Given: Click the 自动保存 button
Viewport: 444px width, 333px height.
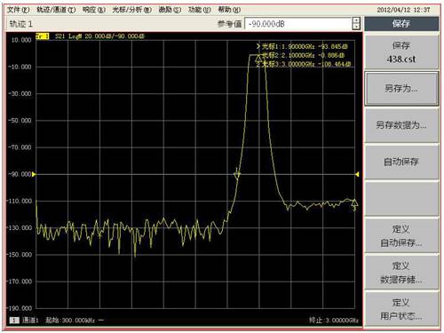Looking at the screenshot, I should click(401, 162).
